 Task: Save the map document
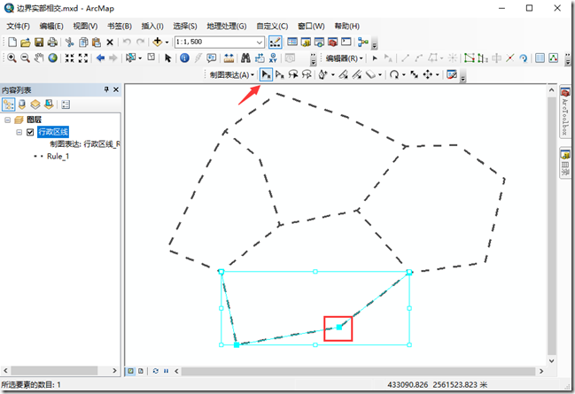click(x=39, y=42)
